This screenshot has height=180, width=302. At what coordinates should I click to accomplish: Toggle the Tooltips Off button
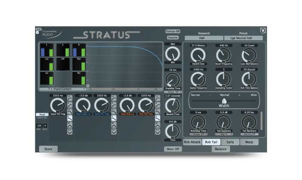pos(173,31)
